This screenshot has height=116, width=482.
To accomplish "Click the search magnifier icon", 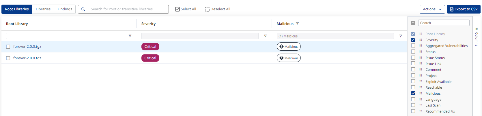I will (83, 9).
